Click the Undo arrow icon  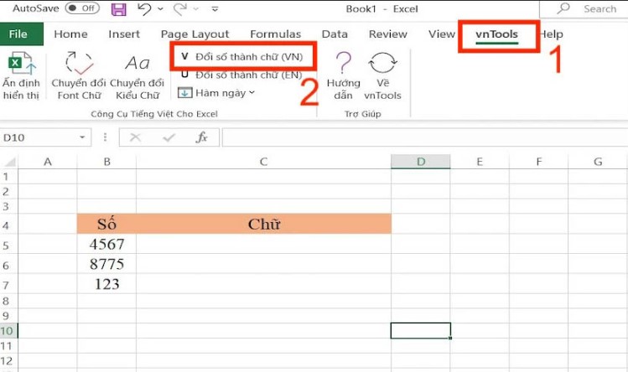(x=144, y=9)
